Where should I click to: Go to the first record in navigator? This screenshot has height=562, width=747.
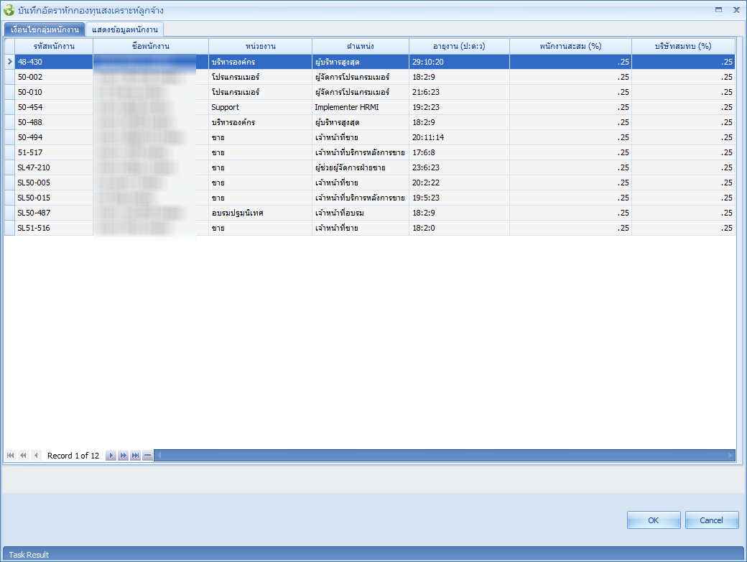point(11,456)
